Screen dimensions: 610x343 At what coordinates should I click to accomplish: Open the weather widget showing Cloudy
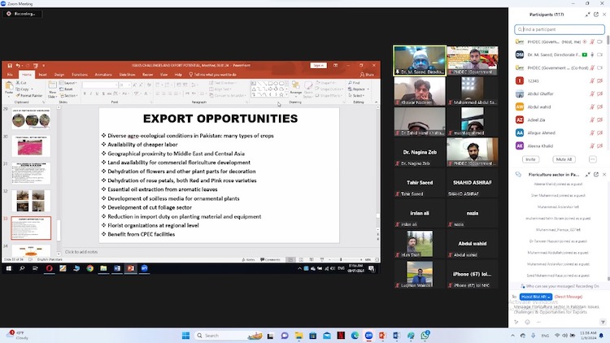15,334
